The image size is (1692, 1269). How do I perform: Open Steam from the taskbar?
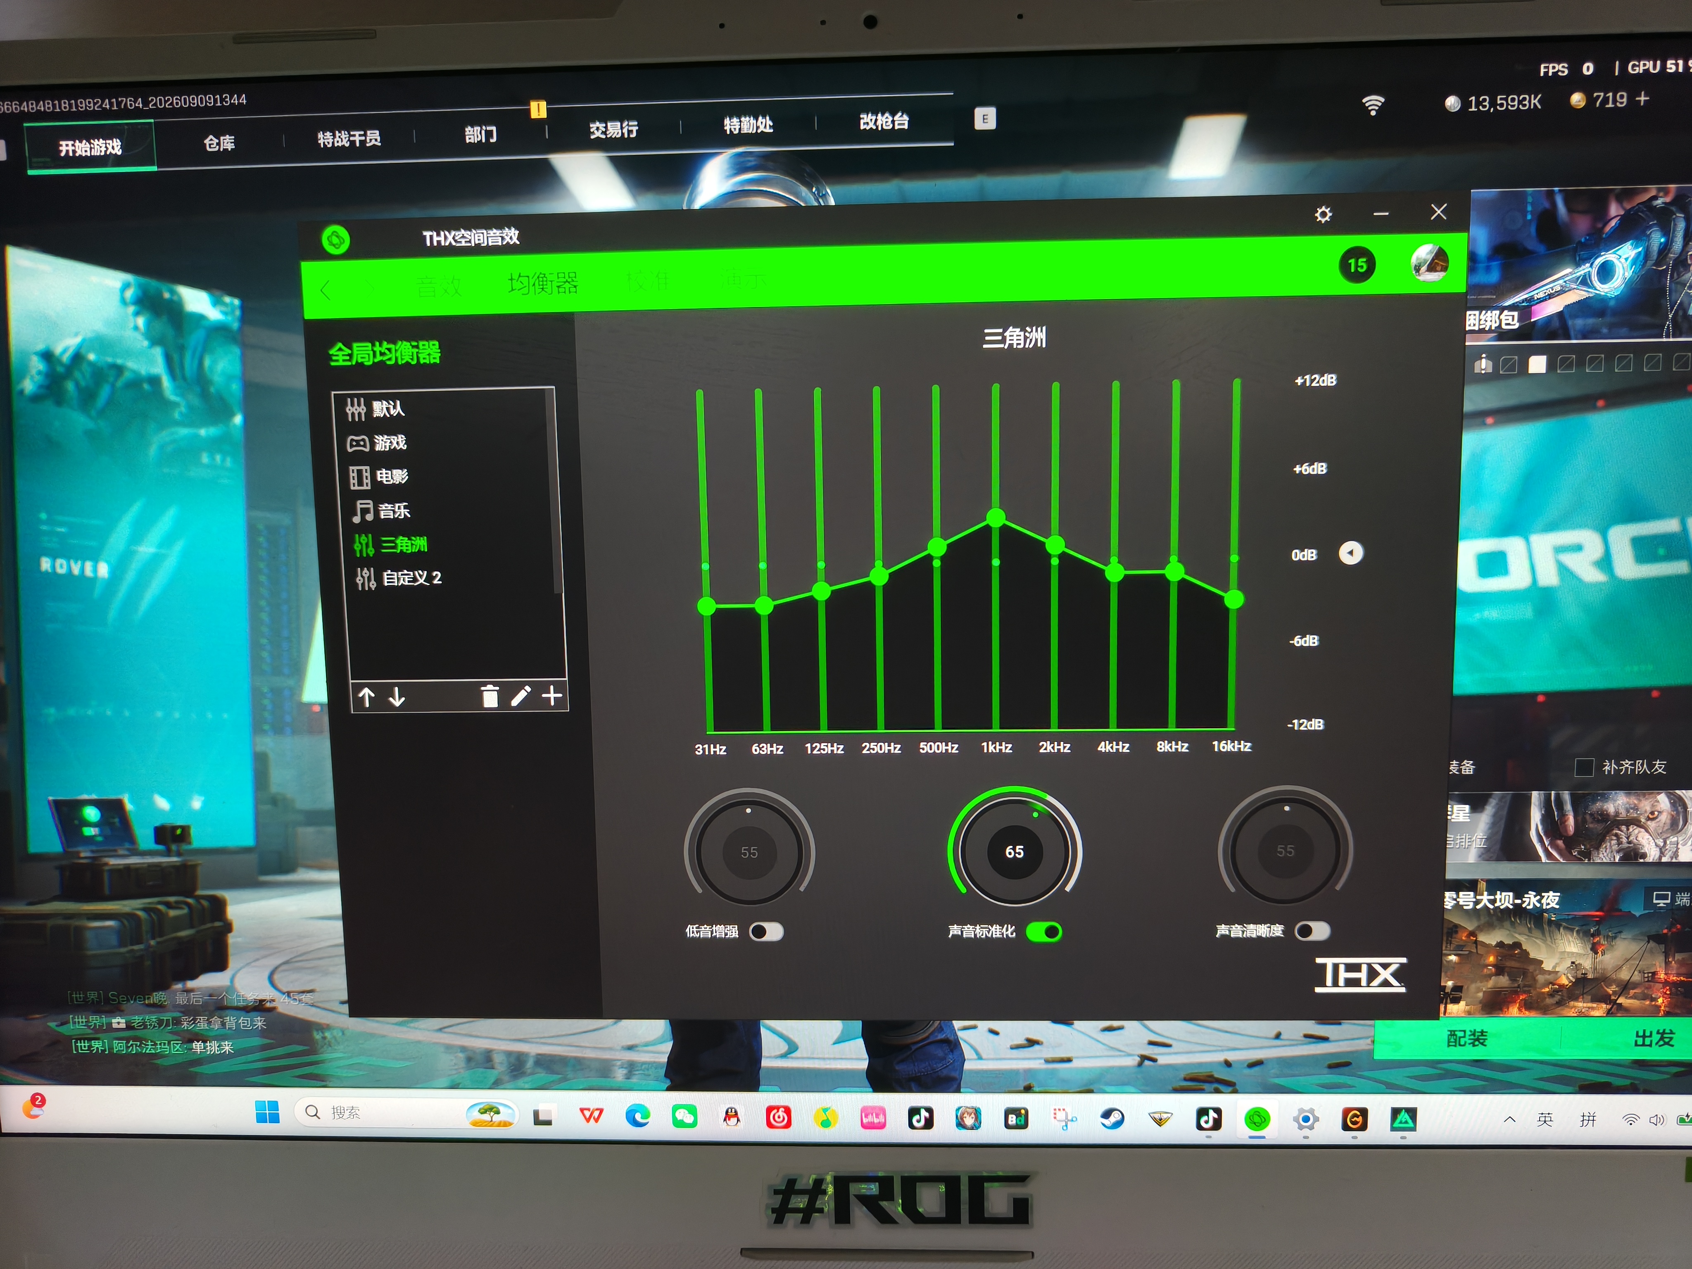coord(1112,1119)
